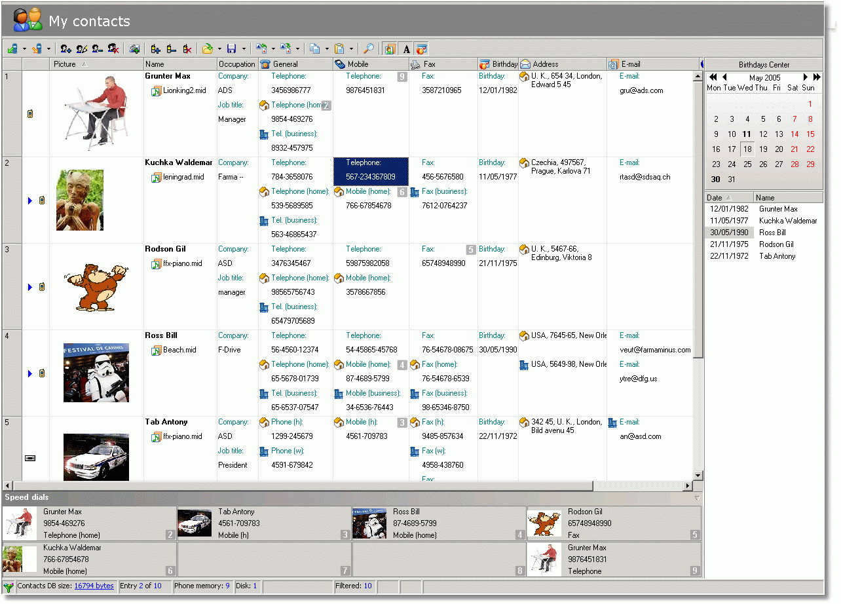Jump to previous year in calendar

click(x=713, y=77)
